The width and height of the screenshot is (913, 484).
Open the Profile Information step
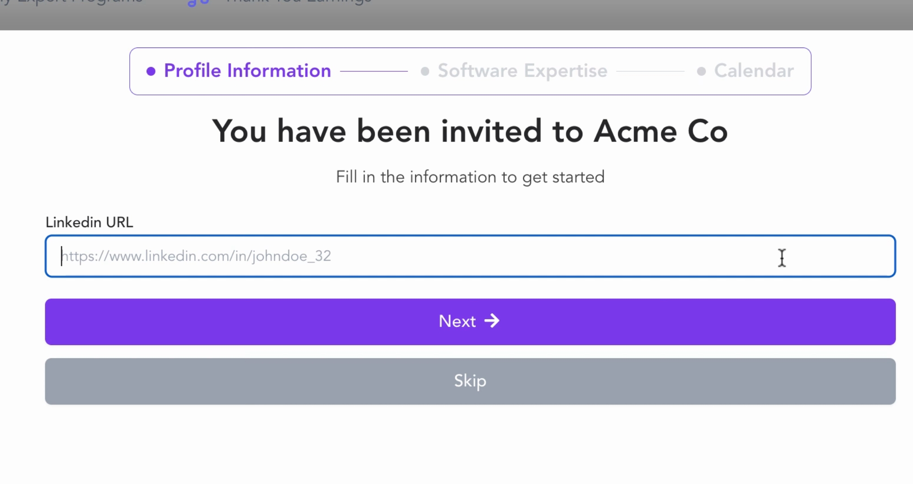click(x=247, y=71)
